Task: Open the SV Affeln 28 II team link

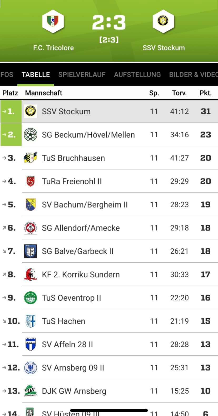Action: (67, 344)
